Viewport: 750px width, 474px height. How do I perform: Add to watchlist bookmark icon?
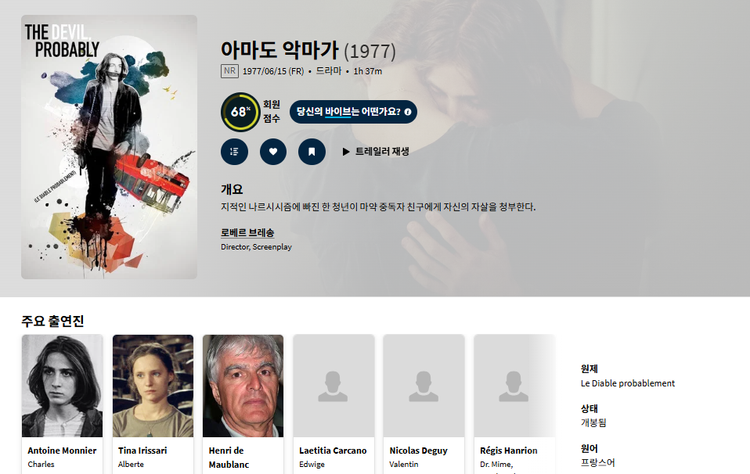tap(312, 152)
